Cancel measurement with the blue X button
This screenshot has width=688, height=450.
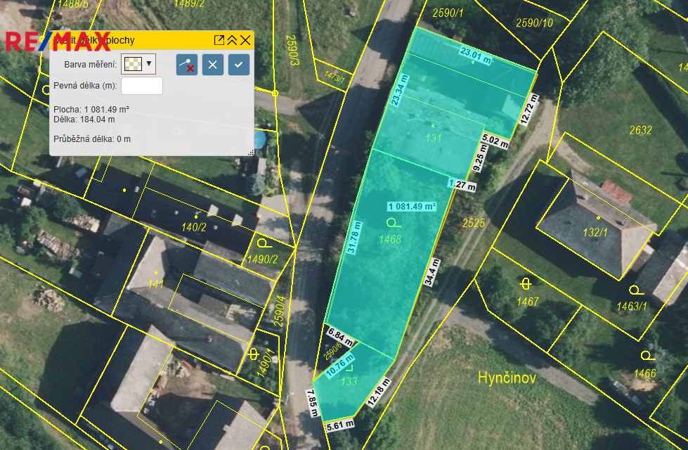tap(213, 65)
